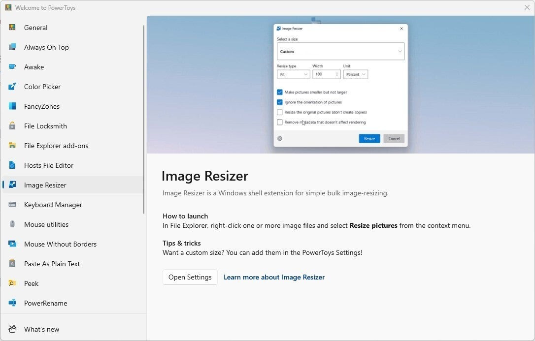Screen dimensions: 535x341
Task: Toggle 'Make pictures smaller but not larger' in preview
Action: (x=280, y=92)
